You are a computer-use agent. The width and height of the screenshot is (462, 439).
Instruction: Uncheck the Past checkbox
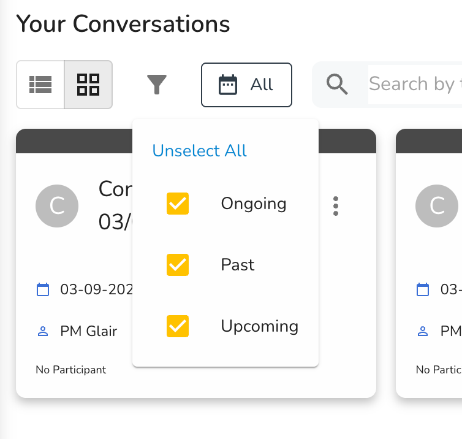pyautogui.click(x=178, y=265)
